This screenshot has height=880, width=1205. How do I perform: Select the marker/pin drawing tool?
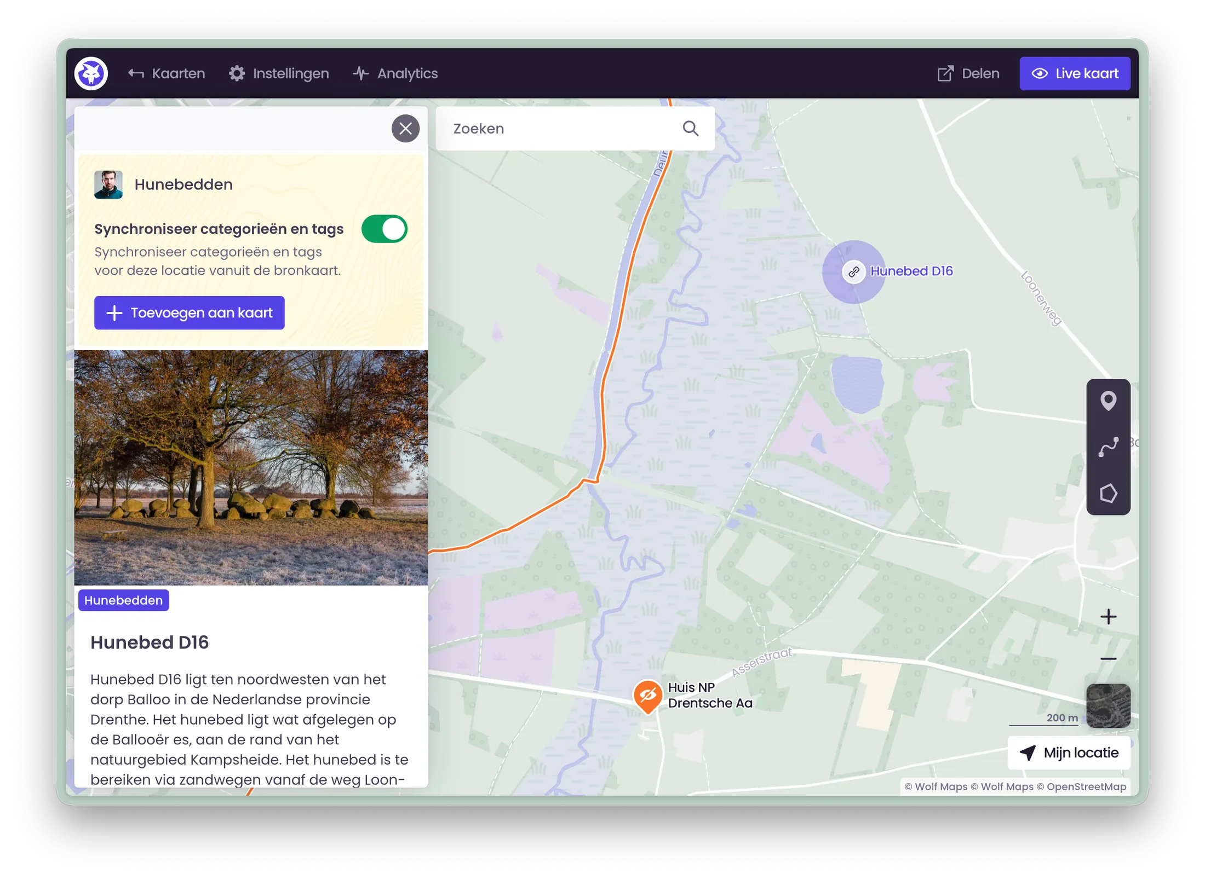(1110, 401)
